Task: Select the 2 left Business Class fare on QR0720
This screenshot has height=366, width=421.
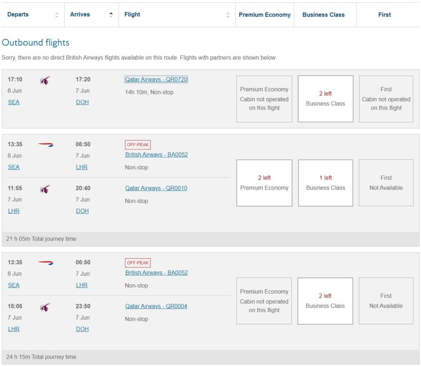Action: point(325,99)
